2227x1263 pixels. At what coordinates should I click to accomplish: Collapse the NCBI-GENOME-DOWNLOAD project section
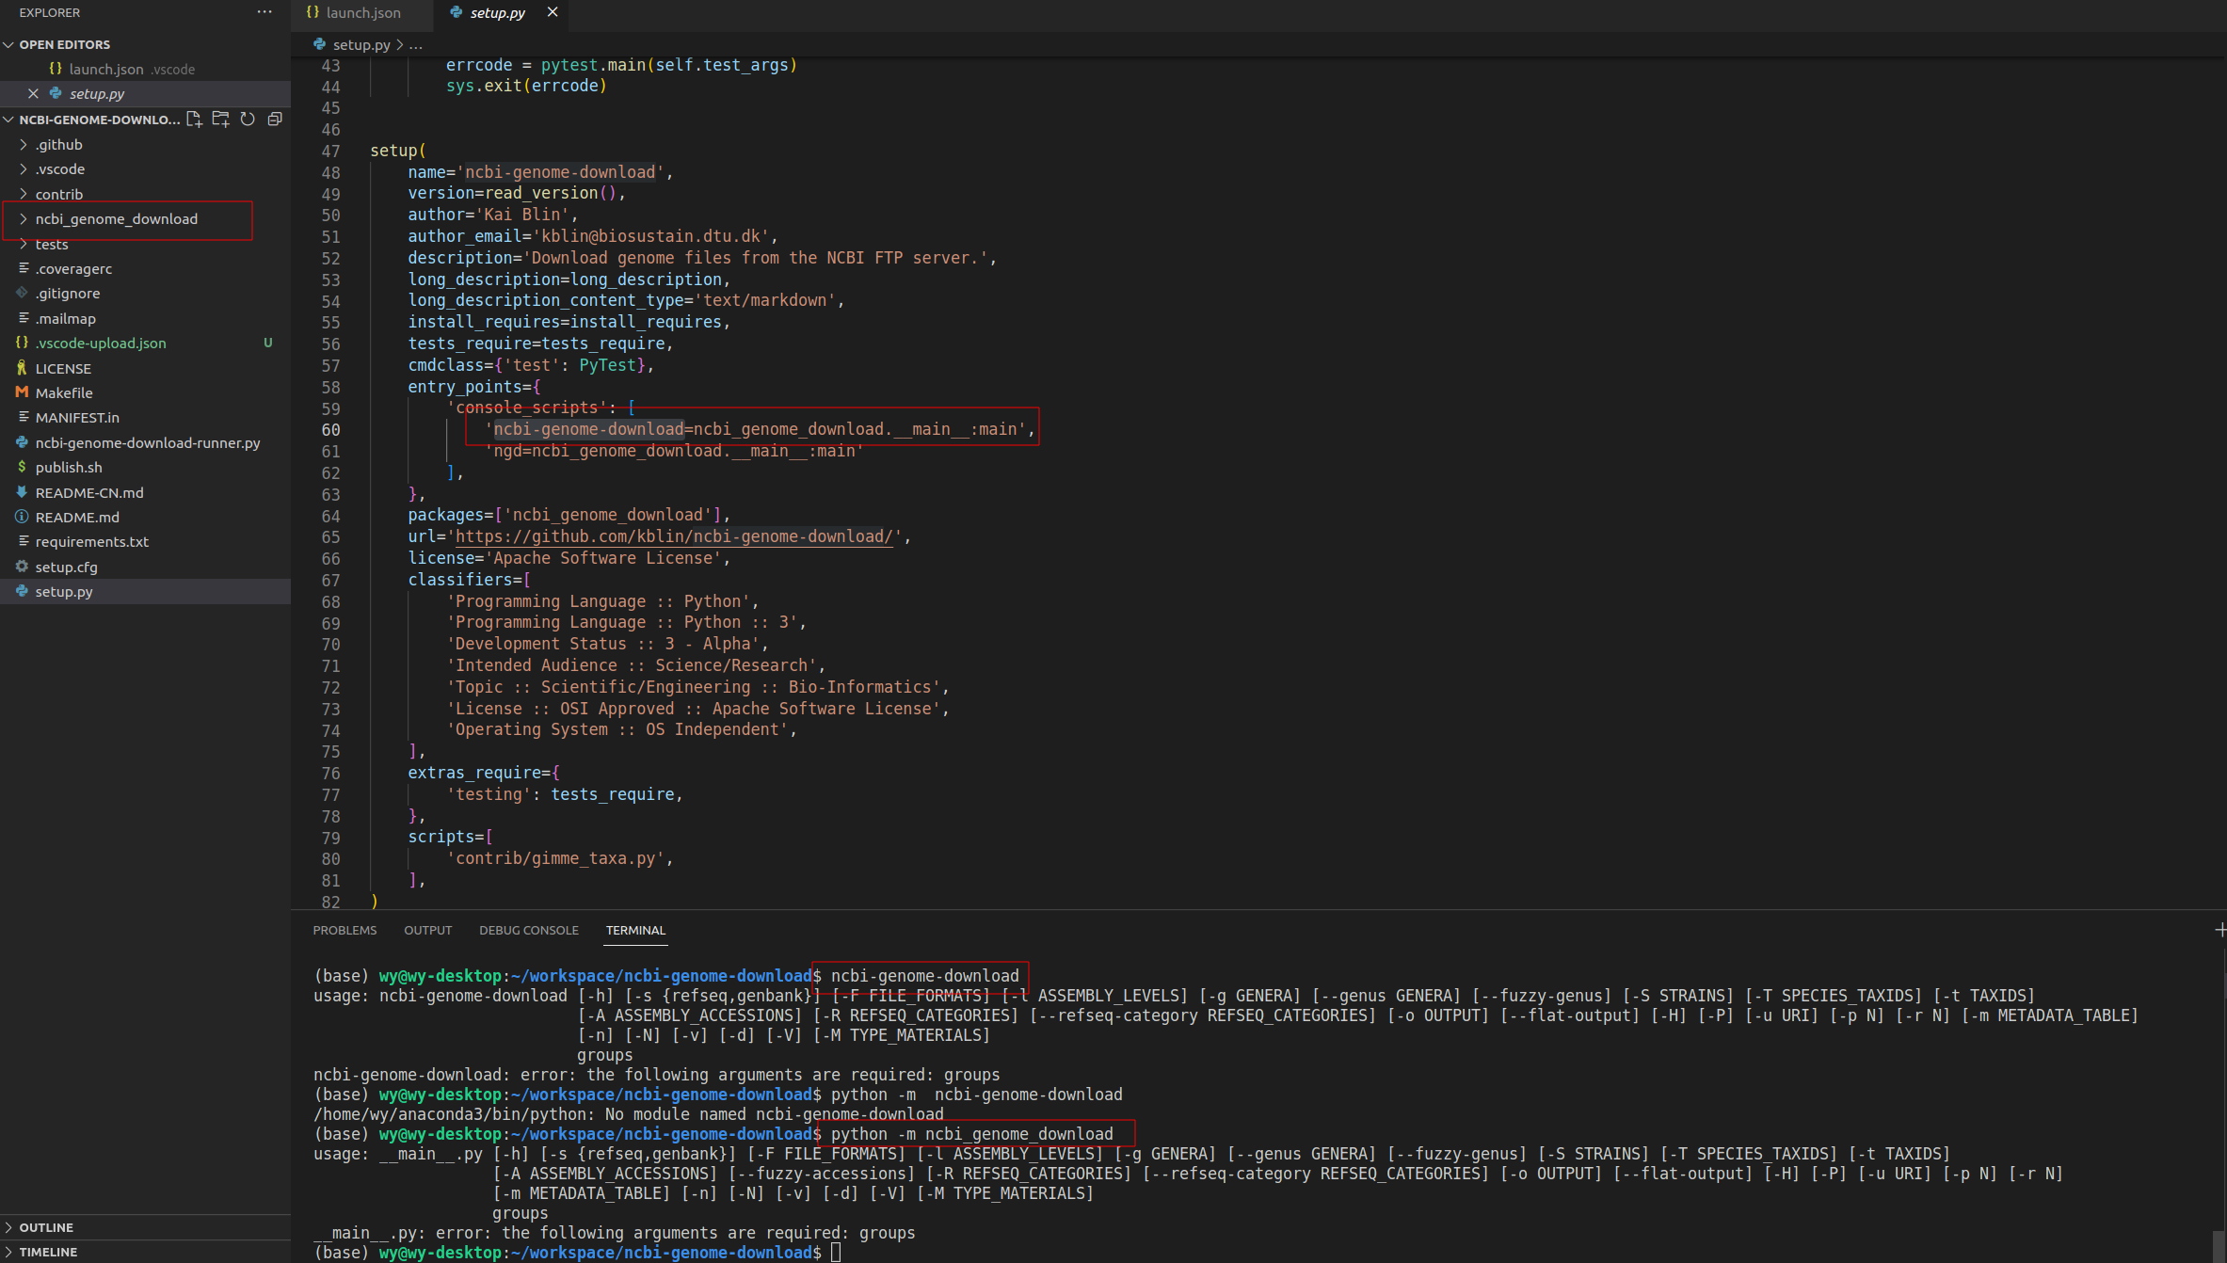(8, 120)
